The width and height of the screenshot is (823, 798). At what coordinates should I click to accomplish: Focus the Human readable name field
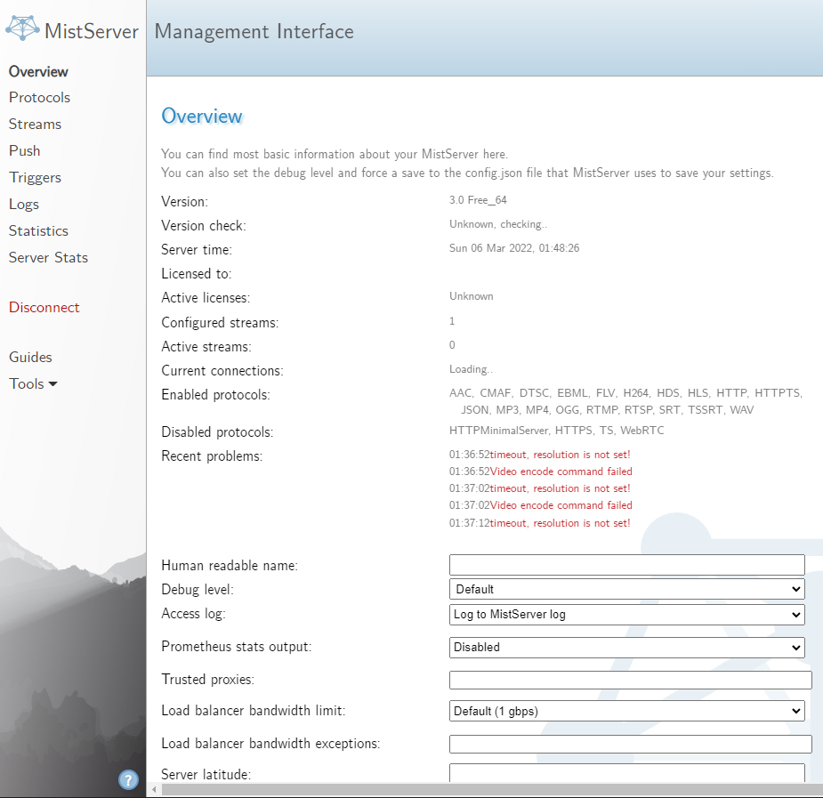pos(626,565)
